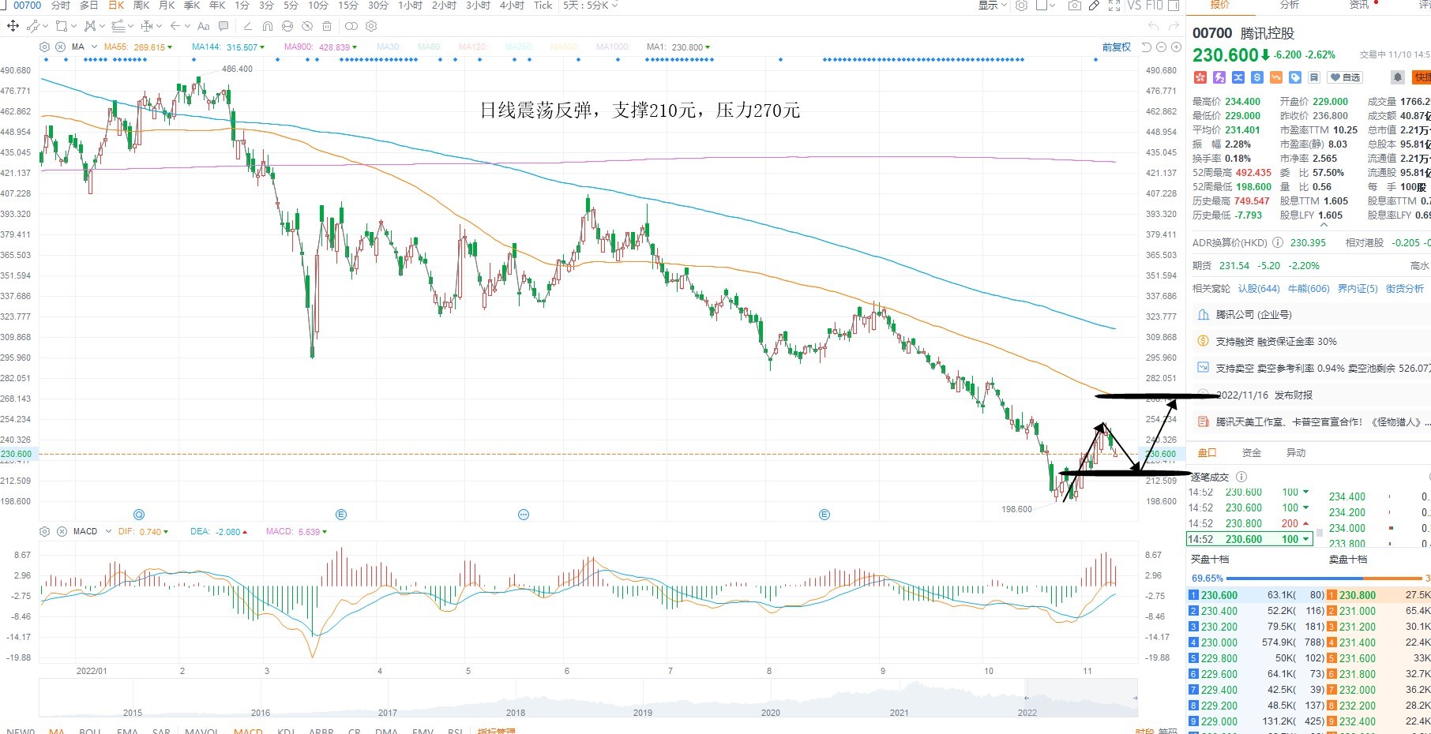1431x734 pixels.
Task: Open the 显示 display dropdown
Action: tap(993, 6)
